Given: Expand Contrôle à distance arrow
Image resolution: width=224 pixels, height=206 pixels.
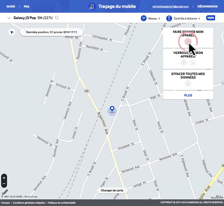Looking at the screenshot, I should (199, 18).
